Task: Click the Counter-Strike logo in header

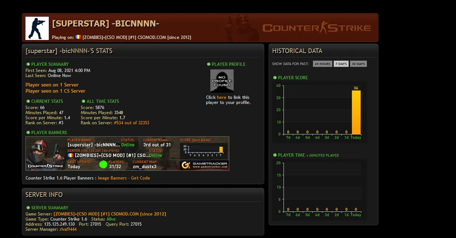Action: pyautogui.click(x=317, y=28)
